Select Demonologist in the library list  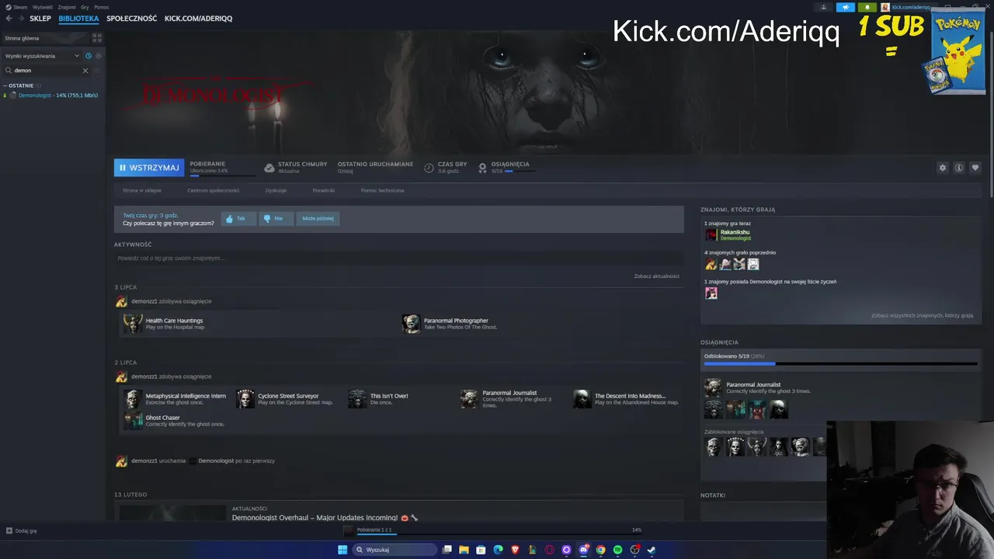click(53, 95)
